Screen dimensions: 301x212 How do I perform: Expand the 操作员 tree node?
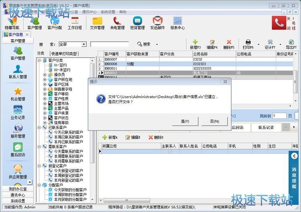click(45, 75)
